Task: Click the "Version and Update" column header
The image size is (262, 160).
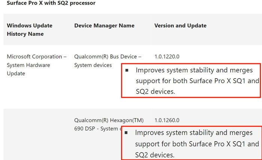Action: click(180, 25)
